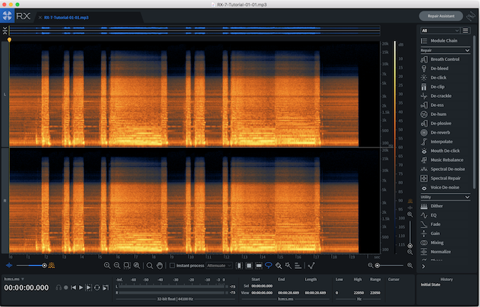The width and height of the screenshot is (480, 307).
Task: Collapse the waveform overview strip
Action: 5,30
